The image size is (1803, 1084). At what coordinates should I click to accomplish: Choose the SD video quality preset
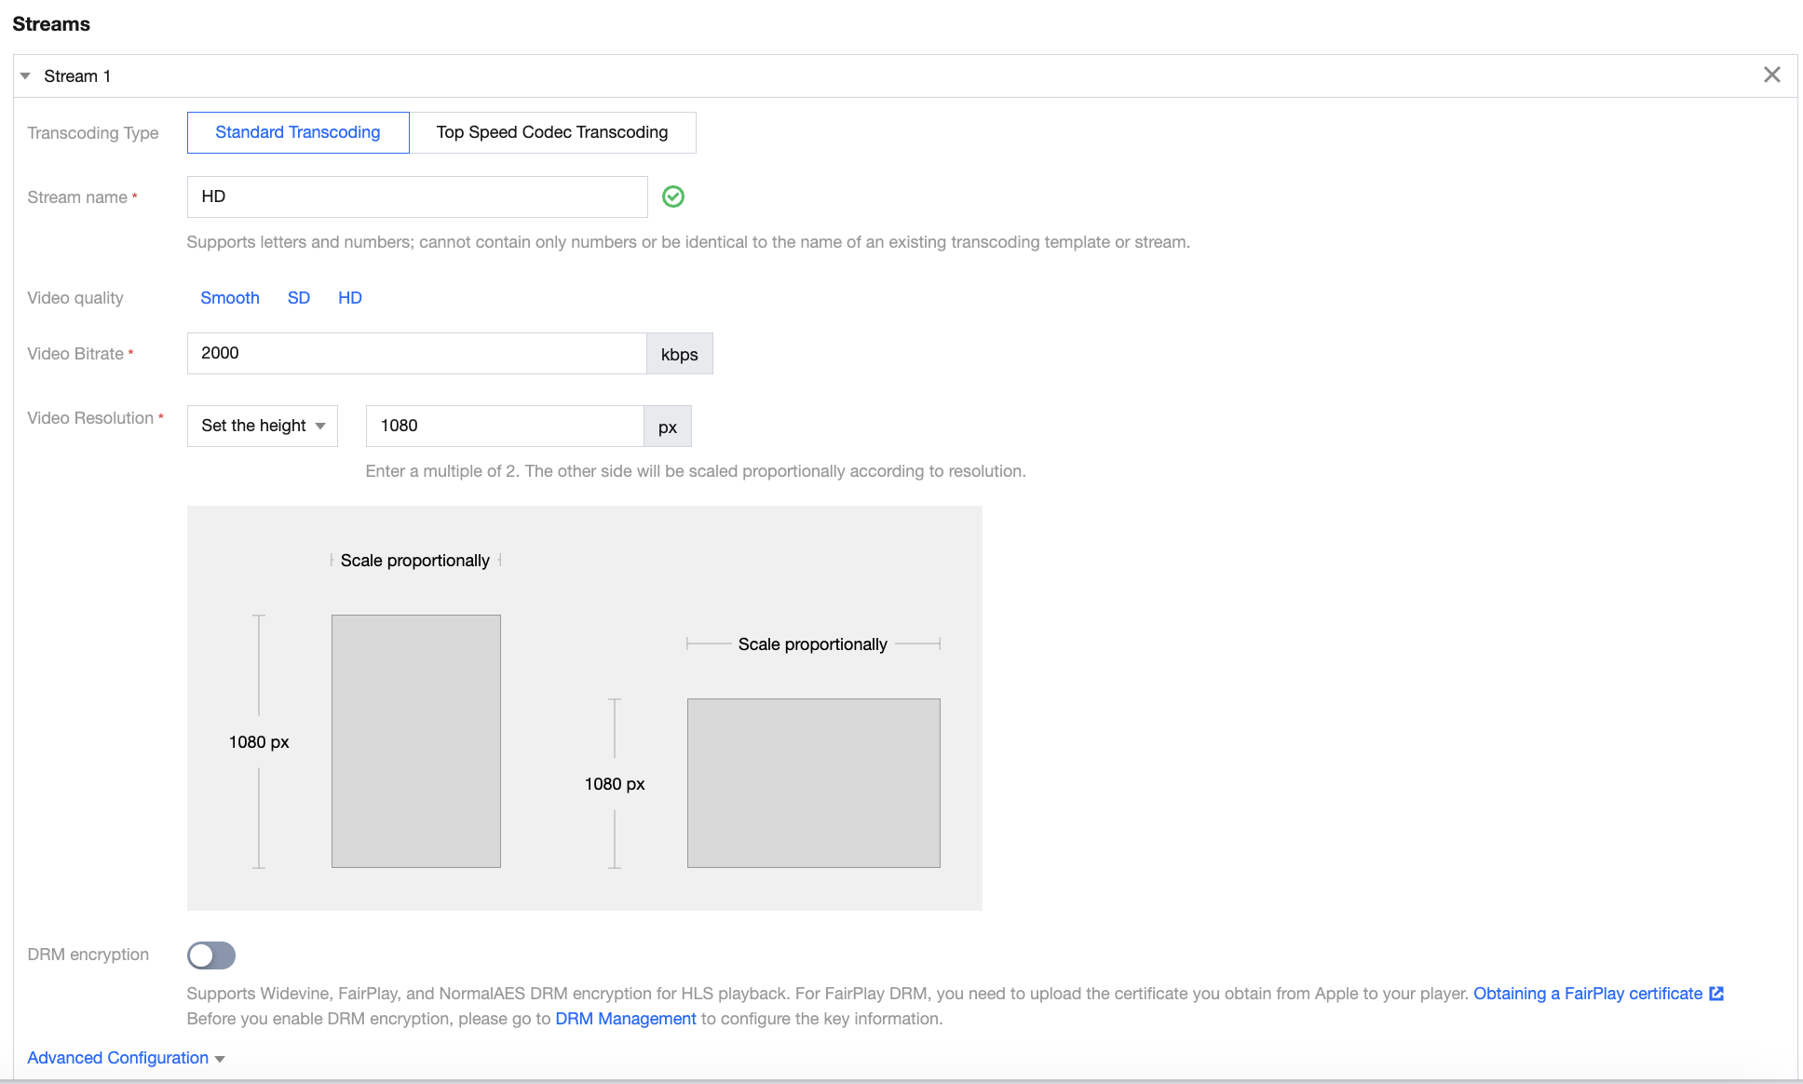(299, 298)
